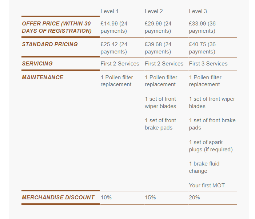
Task: Click the Offer Price row label
Action: [57, 27]
